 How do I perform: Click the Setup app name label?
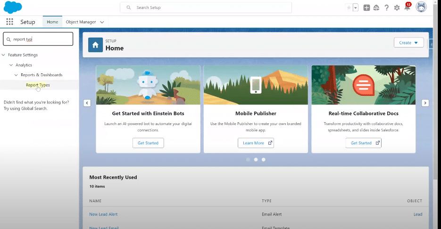pos(27,22)
